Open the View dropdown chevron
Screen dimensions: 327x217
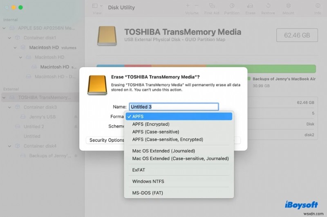[x=101, y=6]
